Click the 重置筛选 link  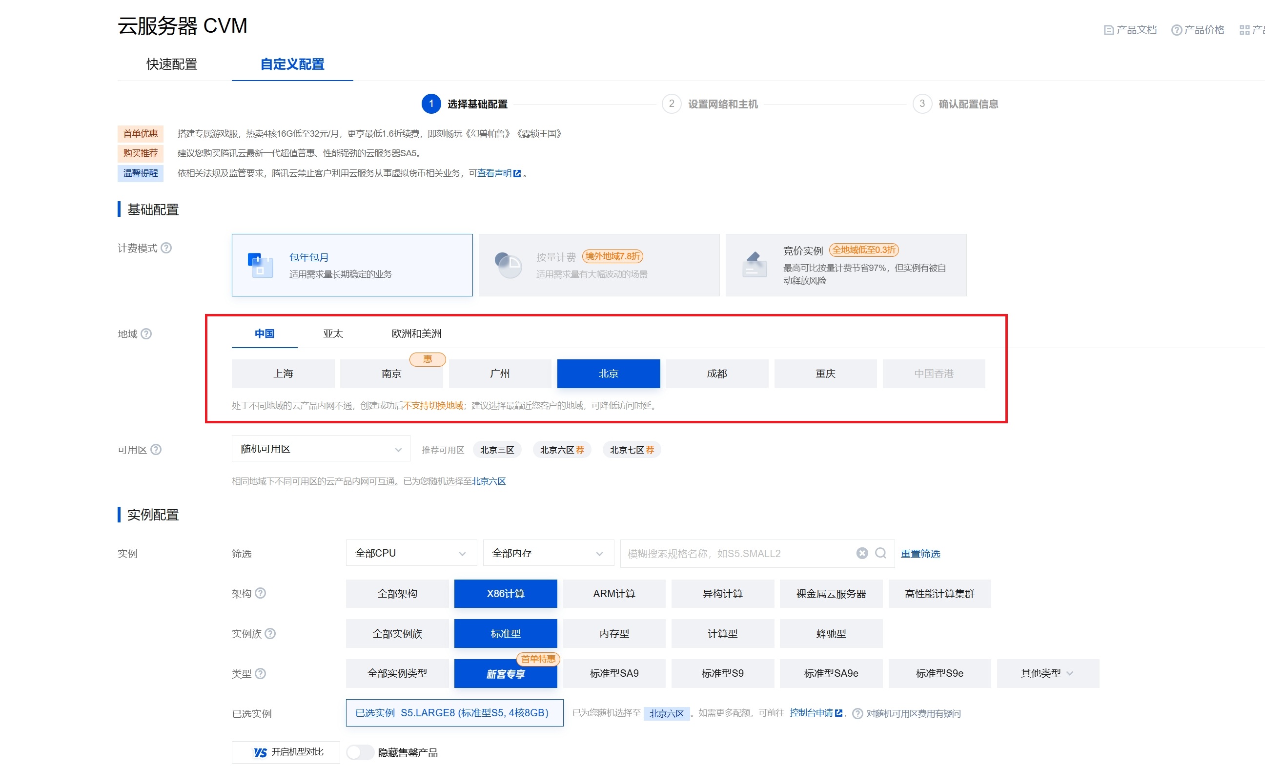pyautogui.click(x=920, y=554)
